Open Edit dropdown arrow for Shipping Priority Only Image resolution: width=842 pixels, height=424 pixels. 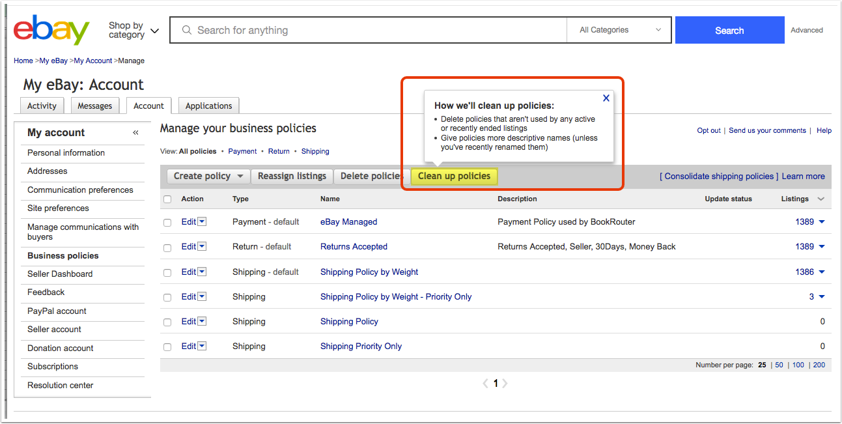(x=202, y=346)
